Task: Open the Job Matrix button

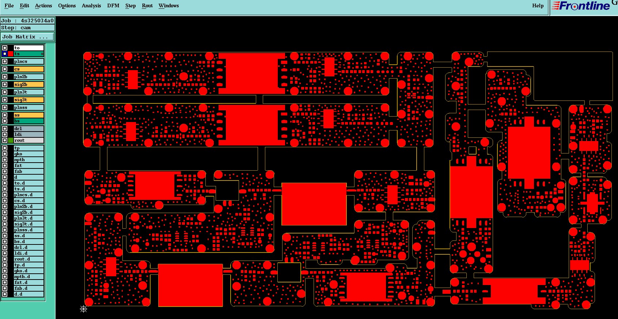Action: (27, 37)
